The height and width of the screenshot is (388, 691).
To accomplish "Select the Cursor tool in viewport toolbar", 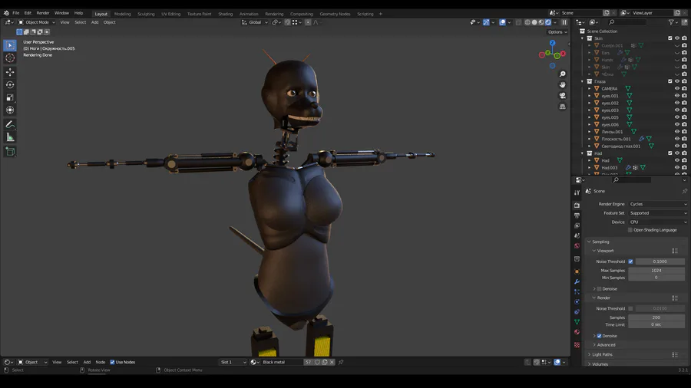I will [10, 58].
